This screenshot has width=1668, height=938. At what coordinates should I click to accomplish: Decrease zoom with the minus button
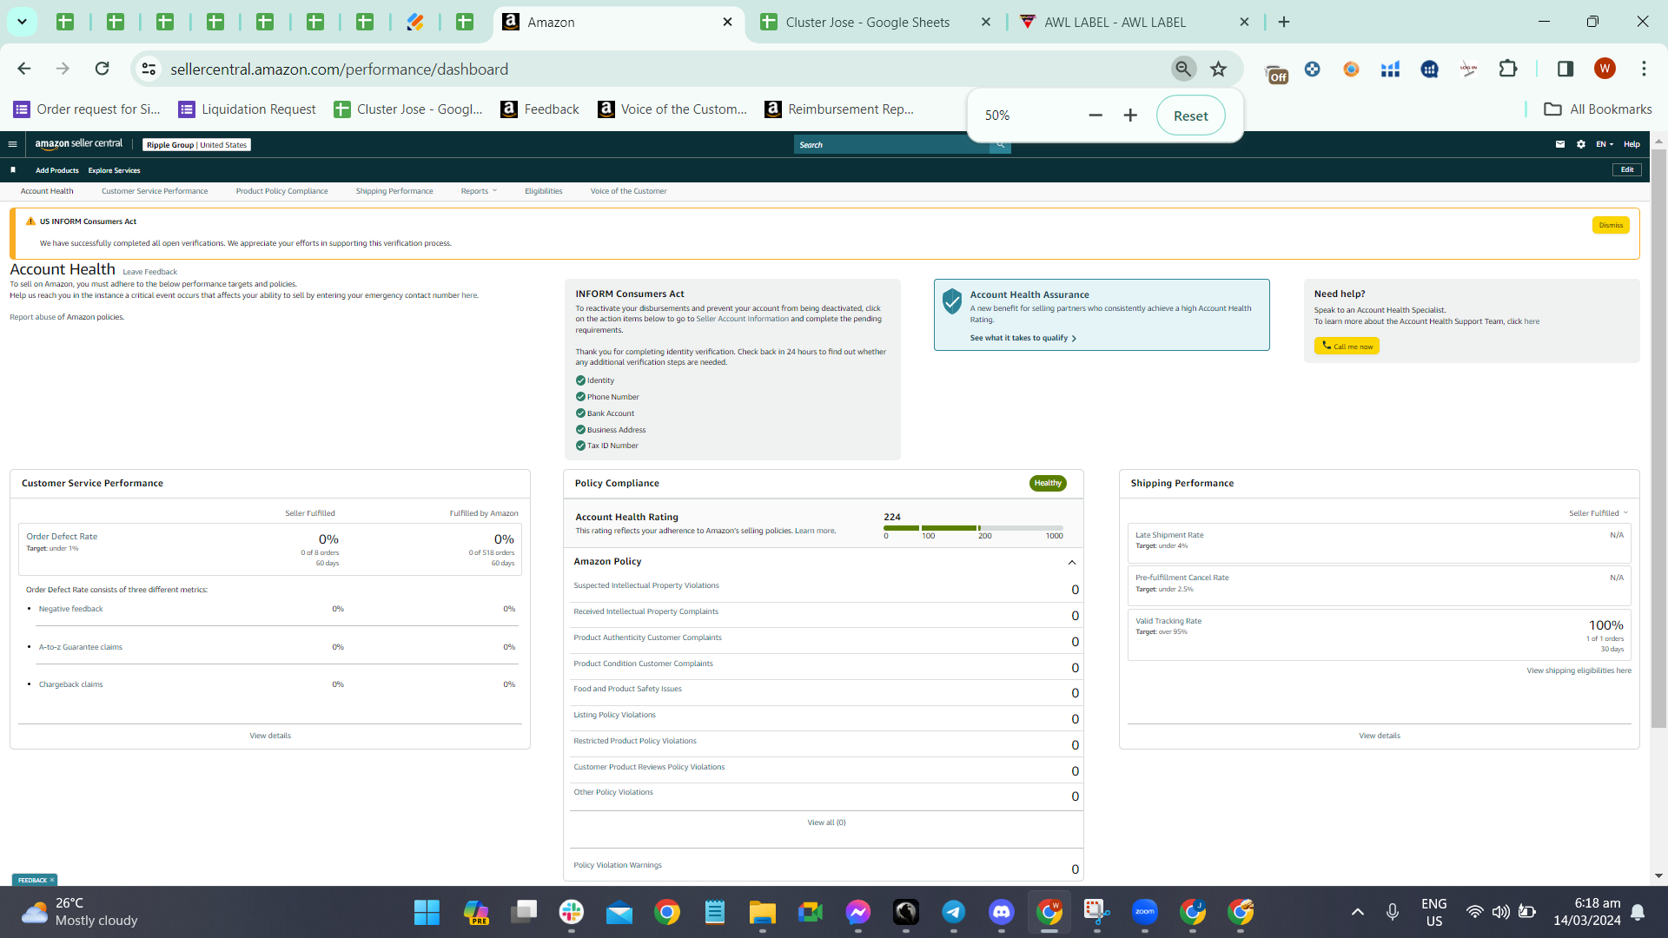[1095, 116]
